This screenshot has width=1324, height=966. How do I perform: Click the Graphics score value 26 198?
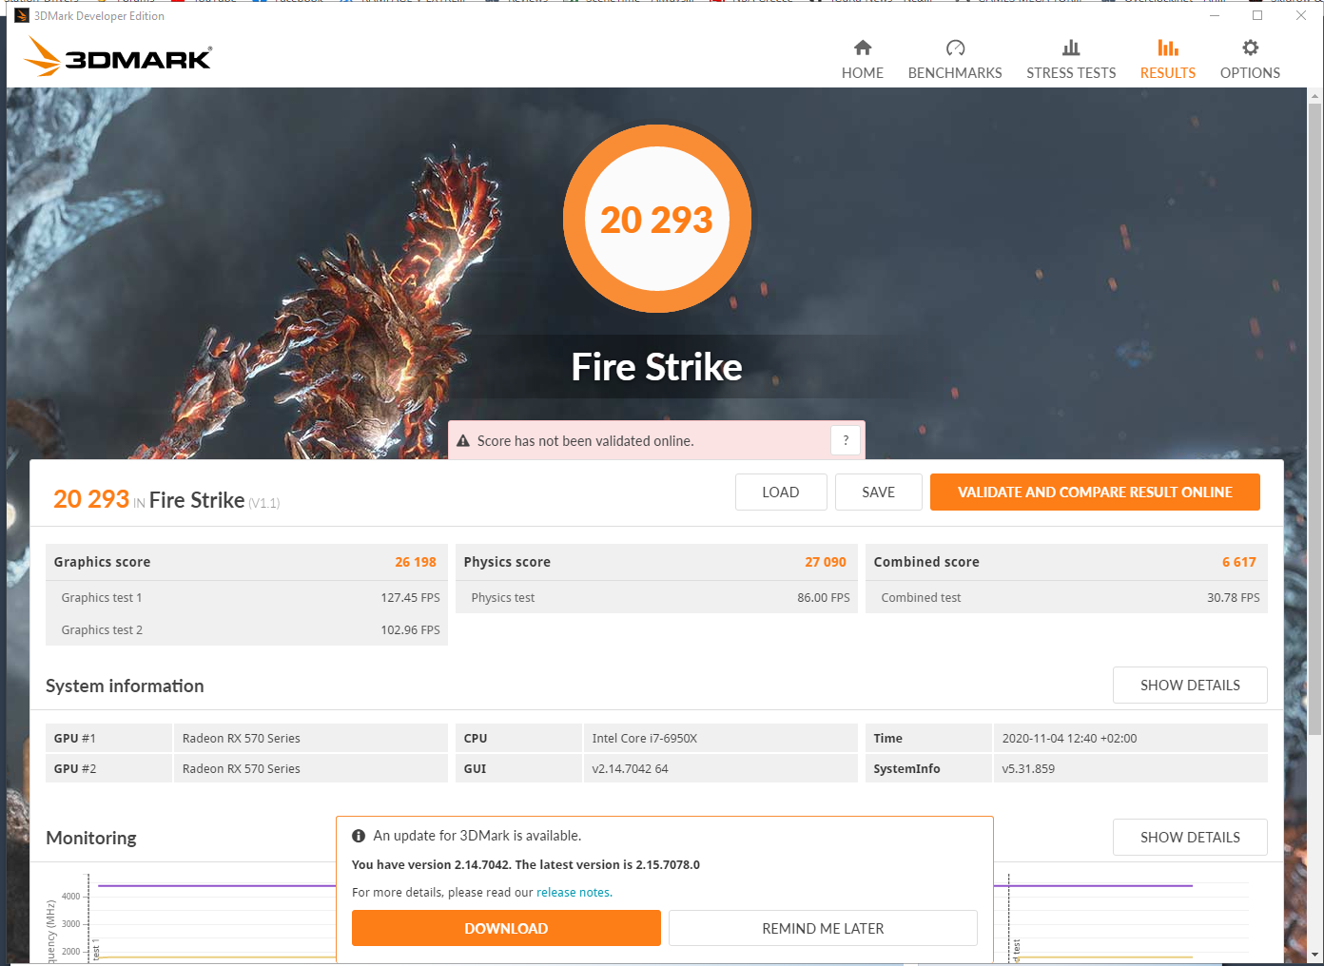pos(416,562)
